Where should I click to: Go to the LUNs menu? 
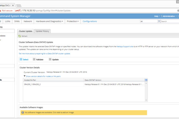tap(8, 21)
